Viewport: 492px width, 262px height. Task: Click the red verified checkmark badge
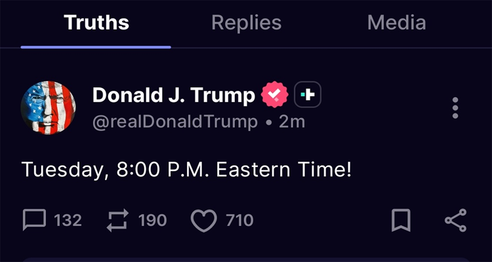click(275, 96)
